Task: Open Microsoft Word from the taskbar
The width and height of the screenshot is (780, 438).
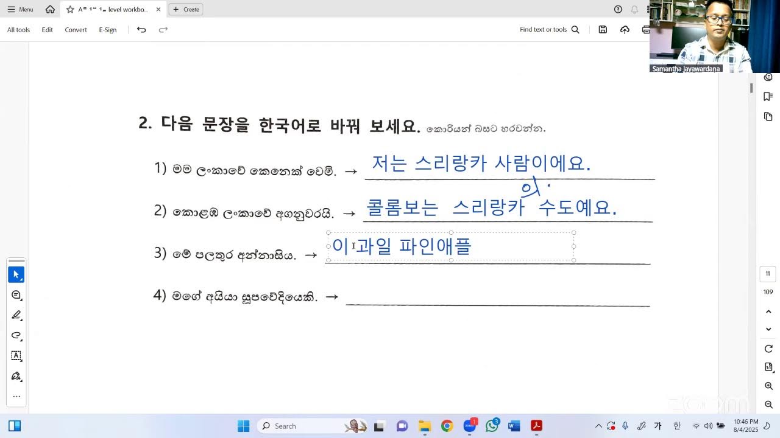Action: (x=514, y=426)
